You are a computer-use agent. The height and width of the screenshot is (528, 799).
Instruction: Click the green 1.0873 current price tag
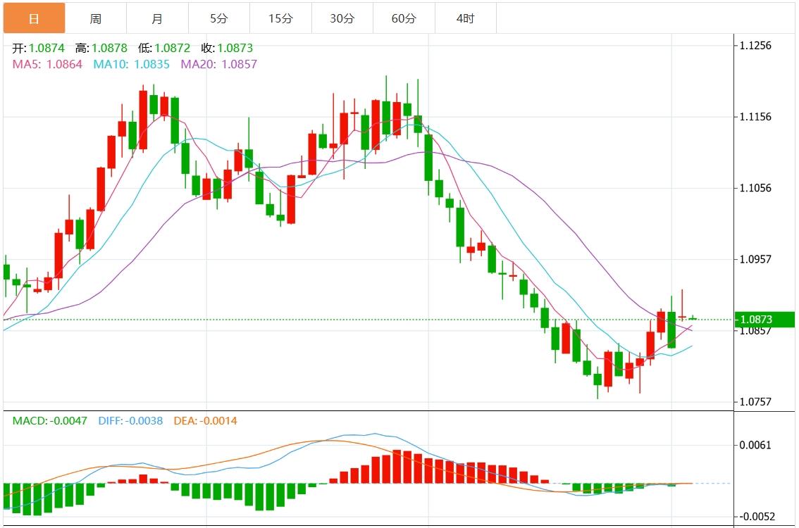pyautogui.click(x=764, y=320)
